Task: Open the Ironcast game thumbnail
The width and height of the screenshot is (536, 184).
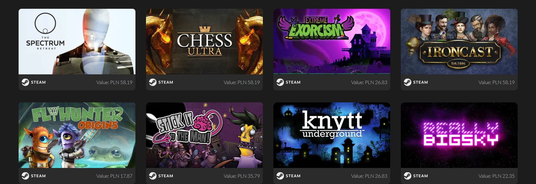Action: [x=459, y=42]
